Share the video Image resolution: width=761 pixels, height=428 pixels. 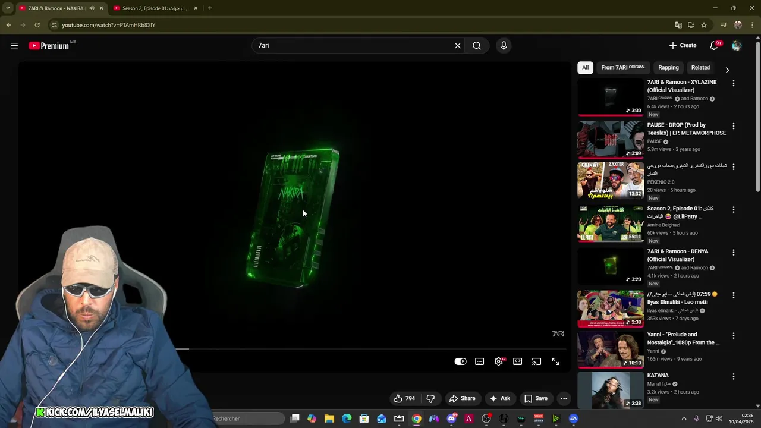coord(463,399)
